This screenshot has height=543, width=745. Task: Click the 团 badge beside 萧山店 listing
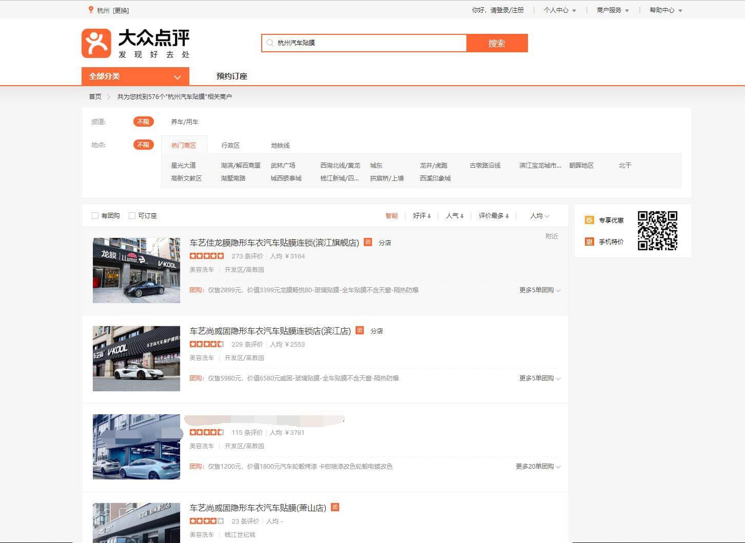tap(335, 507)
